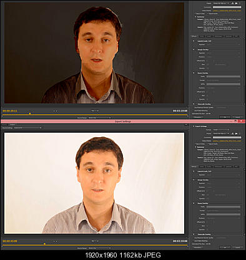Image resolution: width=246 pixels, height=260 pixels.
Task: Click the effects scrollbar up arrow
Action: [244, 169]
